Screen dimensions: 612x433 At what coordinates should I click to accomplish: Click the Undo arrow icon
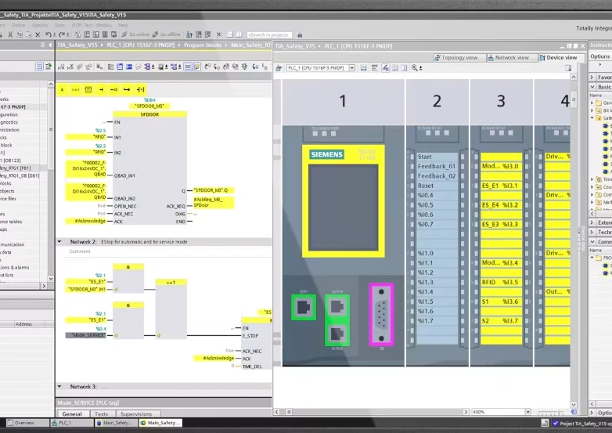pyautogui.click(x=49, y=34)
